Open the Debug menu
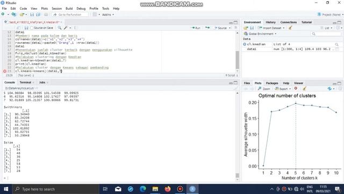 [81, 9]
